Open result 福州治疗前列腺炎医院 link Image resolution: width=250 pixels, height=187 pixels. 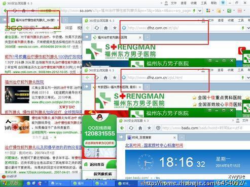24,82
